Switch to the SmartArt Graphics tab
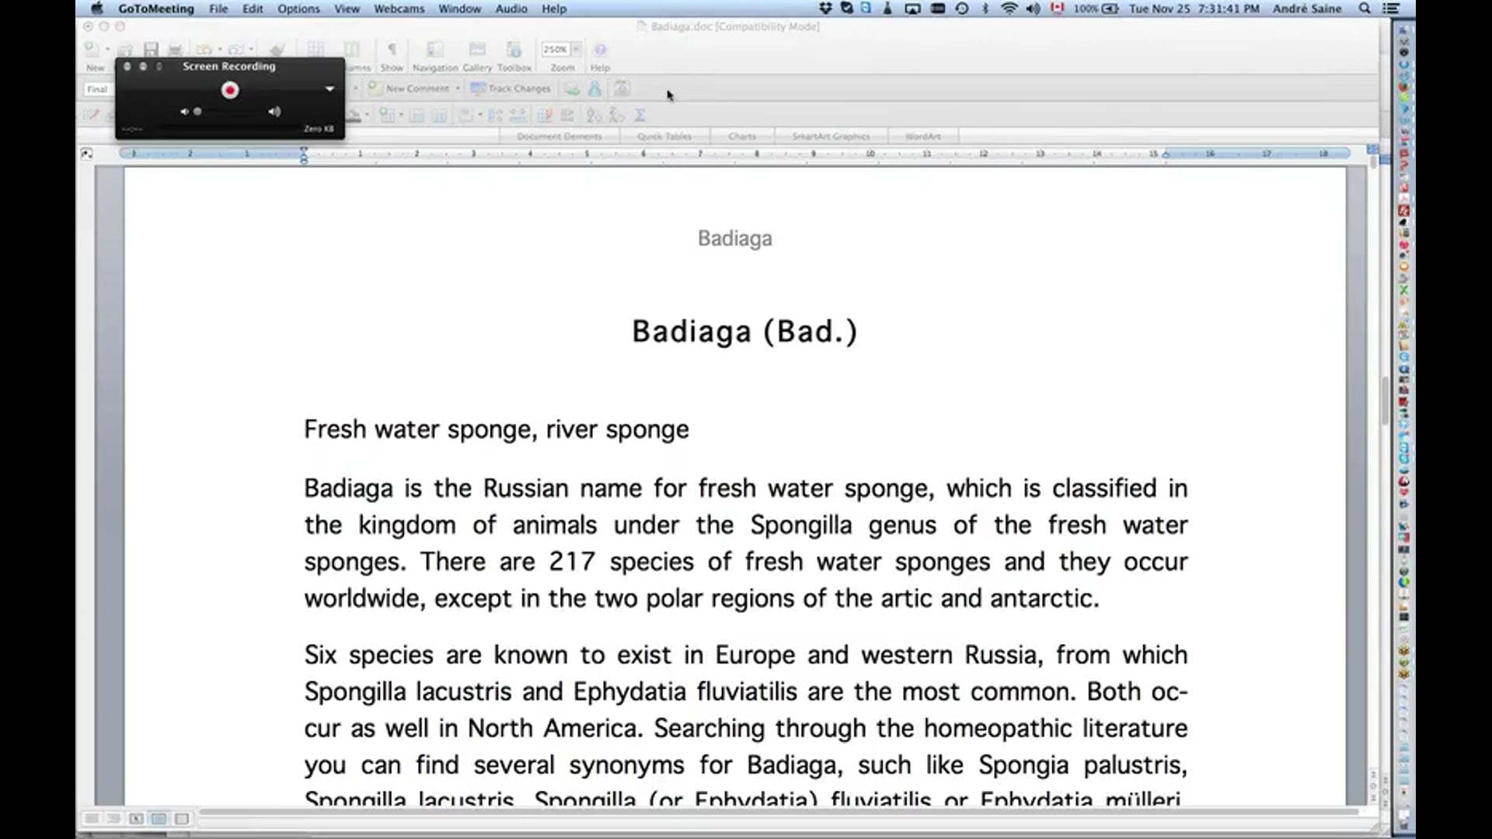This screenshot has height=839, width=1492. point(830,137)
